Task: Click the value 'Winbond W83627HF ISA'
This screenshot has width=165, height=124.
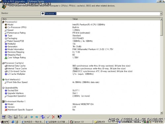Action: (x=83, y=104)
